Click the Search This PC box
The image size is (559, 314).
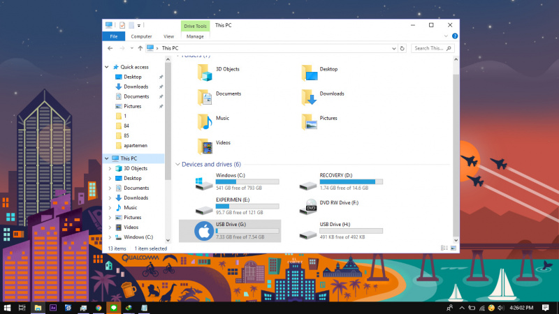coord(433,48)
